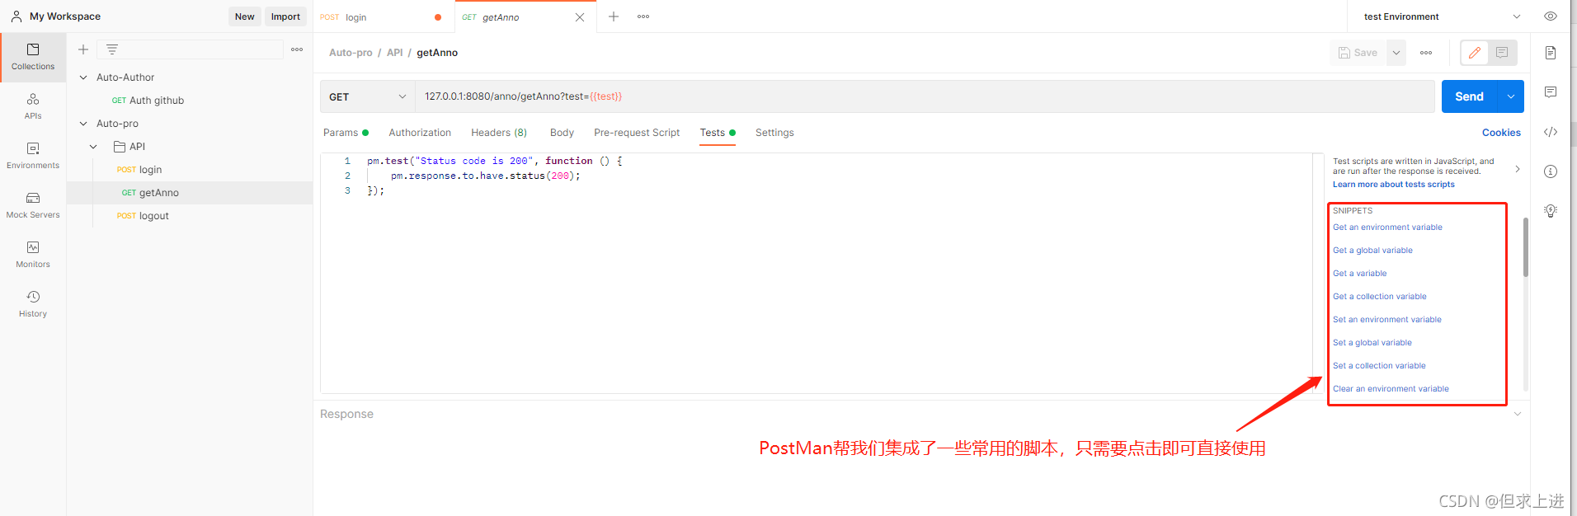
Task: Open the Environments sidebar panel
Action: coord(33,156)
